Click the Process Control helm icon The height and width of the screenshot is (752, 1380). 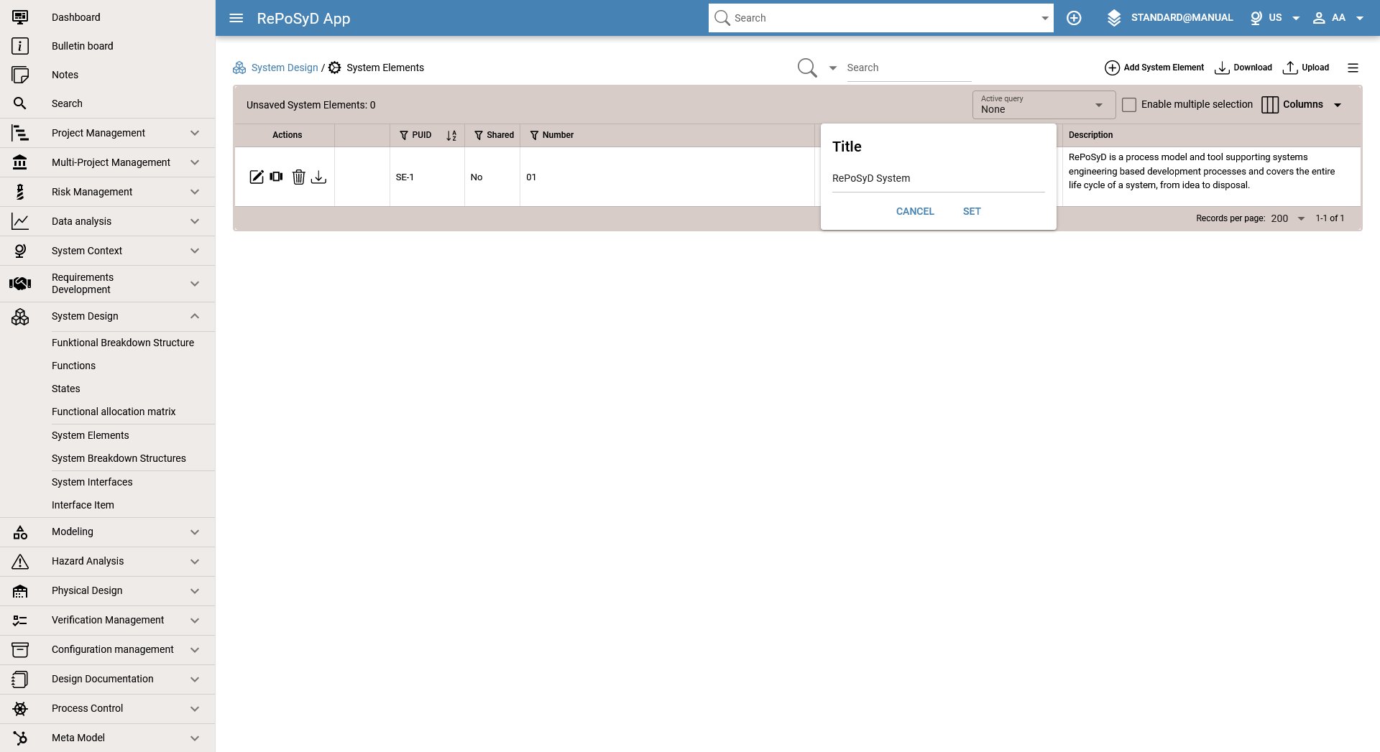(20, 709)
